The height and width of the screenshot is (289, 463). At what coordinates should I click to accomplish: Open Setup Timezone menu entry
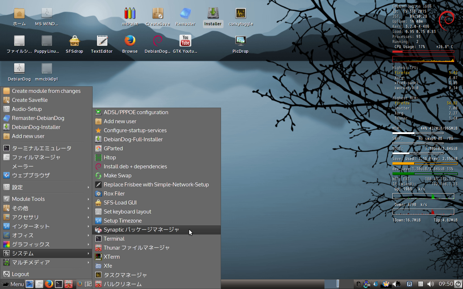pos(157,221)
